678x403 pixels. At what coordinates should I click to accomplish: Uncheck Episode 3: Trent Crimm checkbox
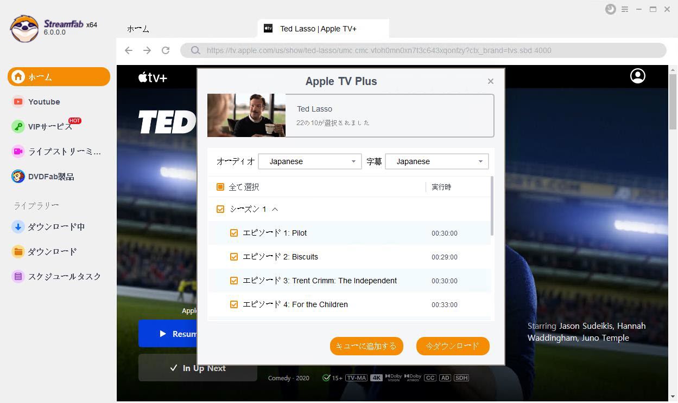pyautogui.click(x=234, y=281)
